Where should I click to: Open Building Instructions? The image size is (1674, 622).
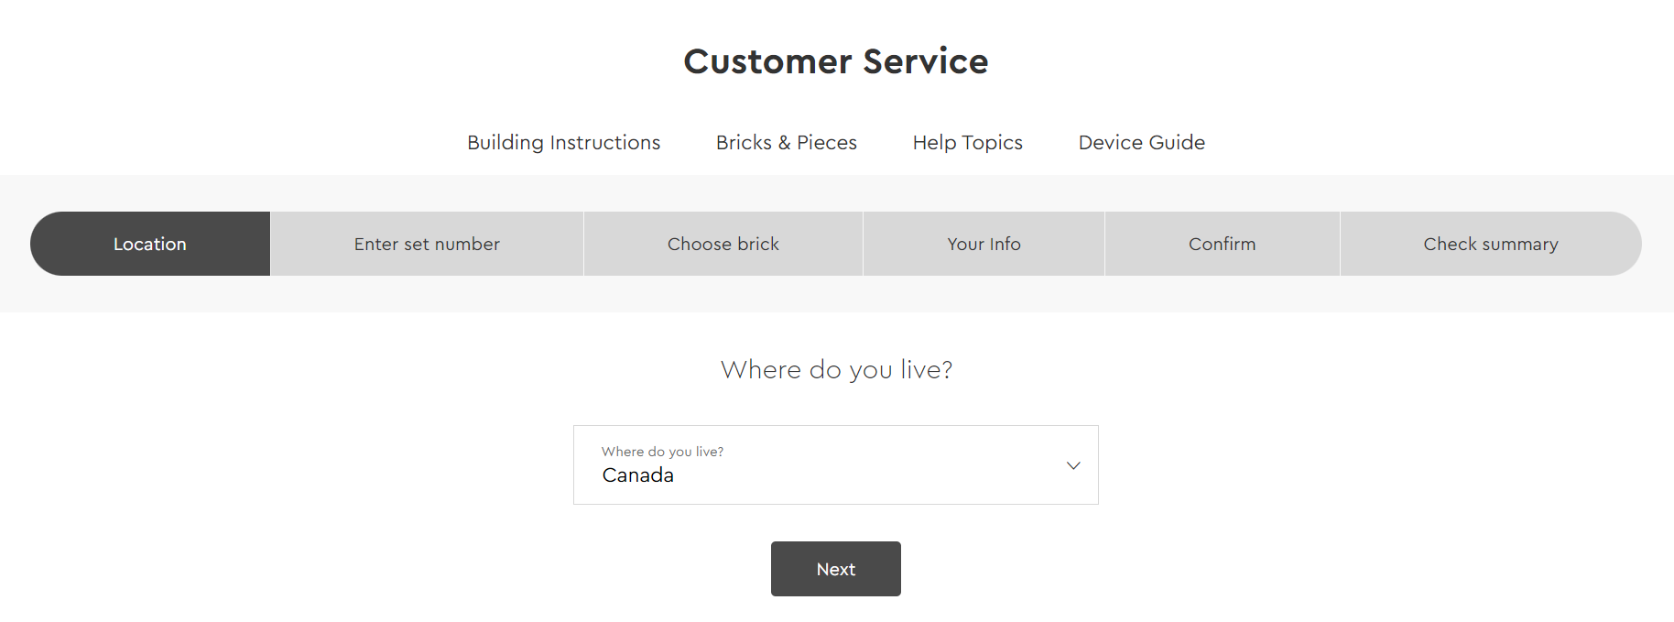point(563,142)
